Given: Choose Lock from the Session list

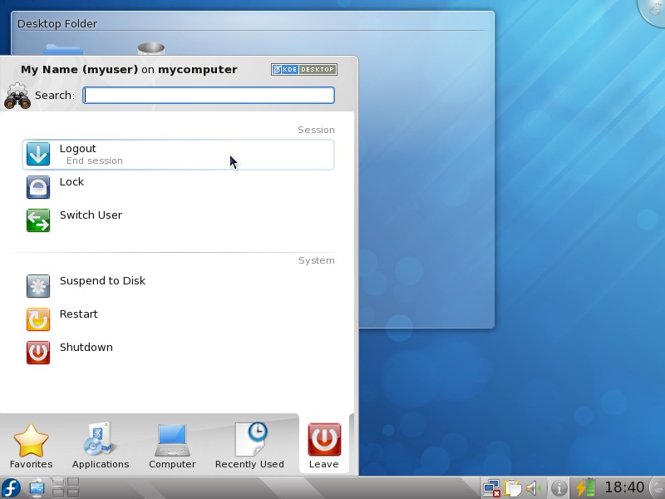Looking at the screenshot, I should coord(71,181).
